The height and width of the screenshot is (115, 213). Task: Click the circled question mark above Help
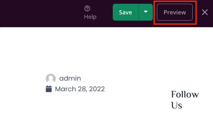(x=87, y=8)
